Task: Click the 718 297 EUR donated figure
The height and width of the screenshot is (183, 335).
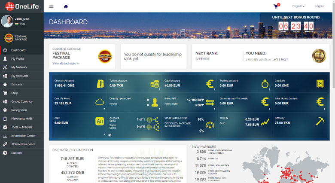Action: (72, 159)
